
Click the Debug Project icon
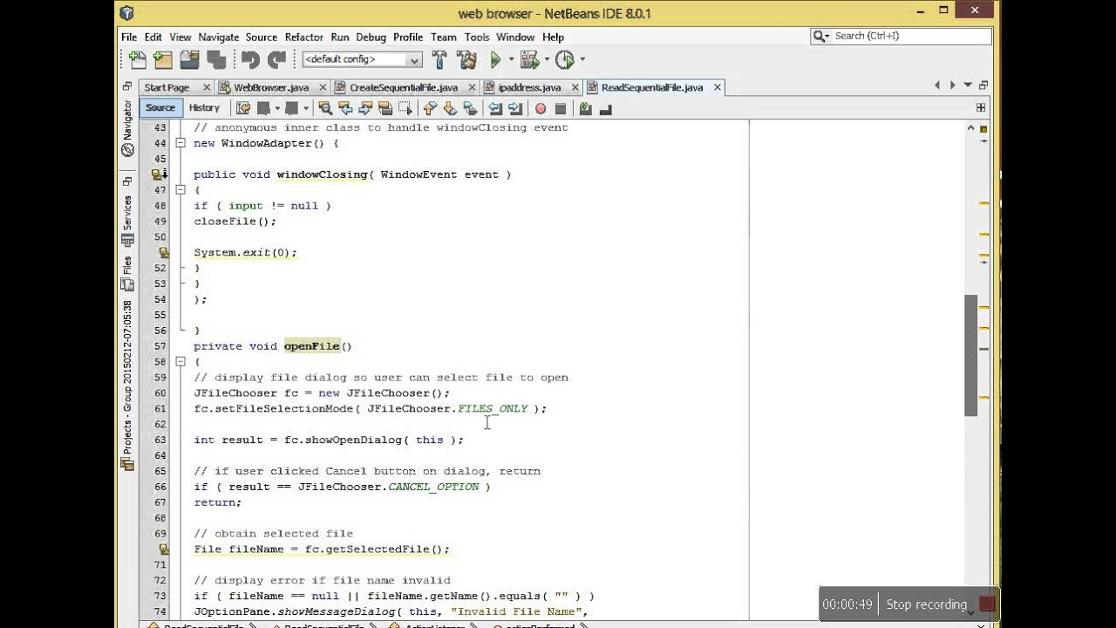coord(529,59)
